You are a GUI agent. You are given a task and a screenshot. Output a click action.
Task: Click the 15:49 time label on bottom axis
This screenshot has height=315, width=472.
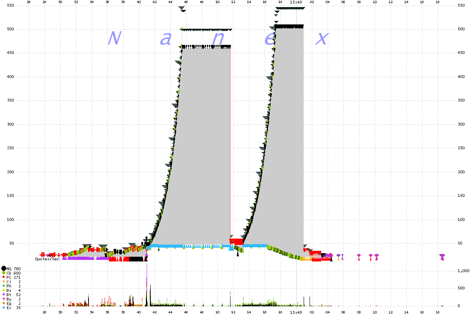coord(296,312)
